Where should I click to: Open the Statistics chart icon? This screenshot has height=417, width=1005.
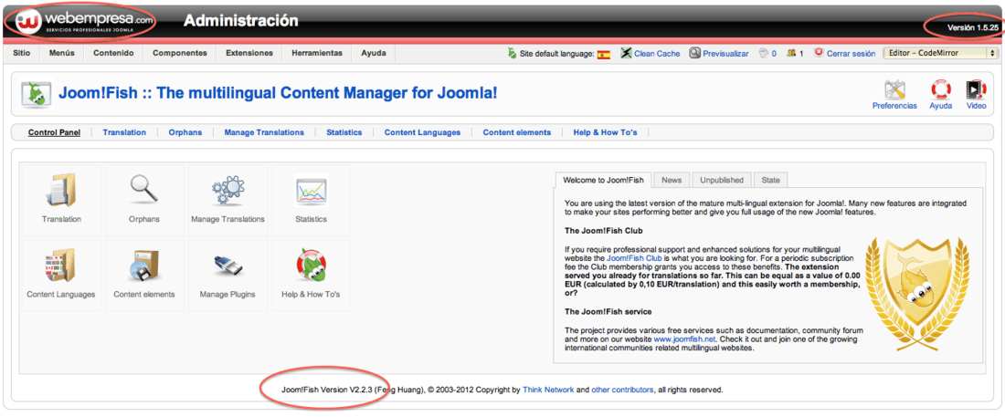click(x=311, y=191)
